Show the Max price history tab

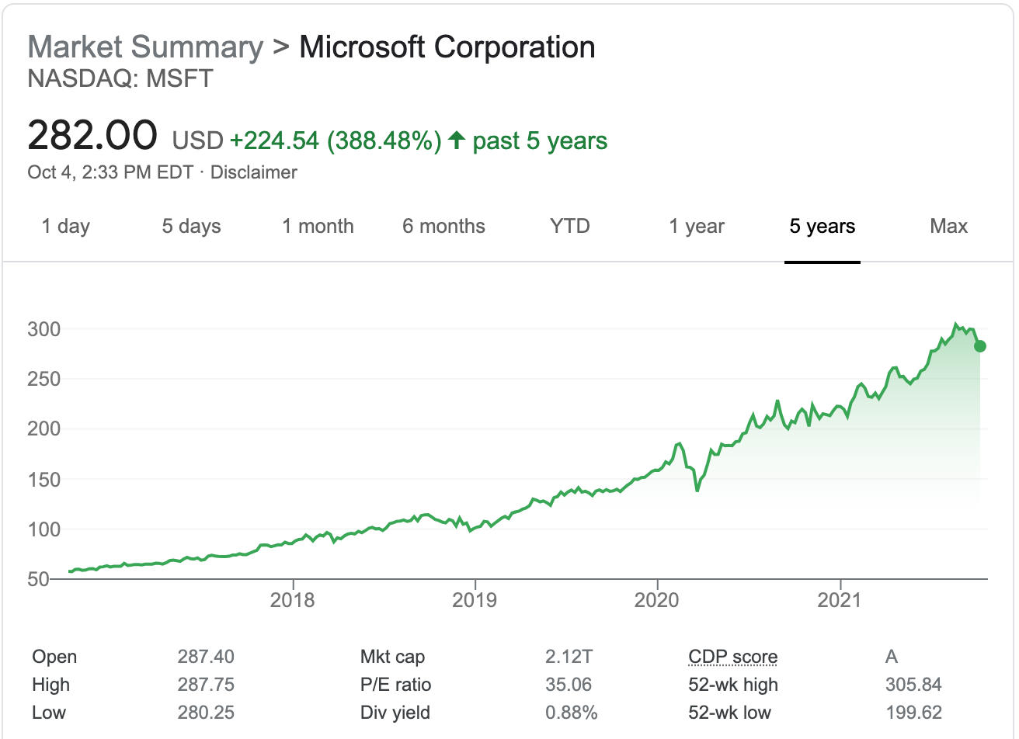point(948,227)
